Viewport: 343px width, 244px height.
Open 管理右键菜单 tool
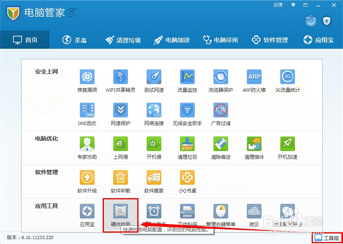(x=221, y=216)
